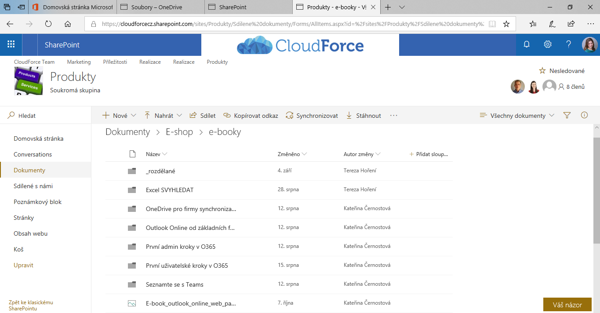
Task: Click the help question mark icon
Action: point(569,44)
